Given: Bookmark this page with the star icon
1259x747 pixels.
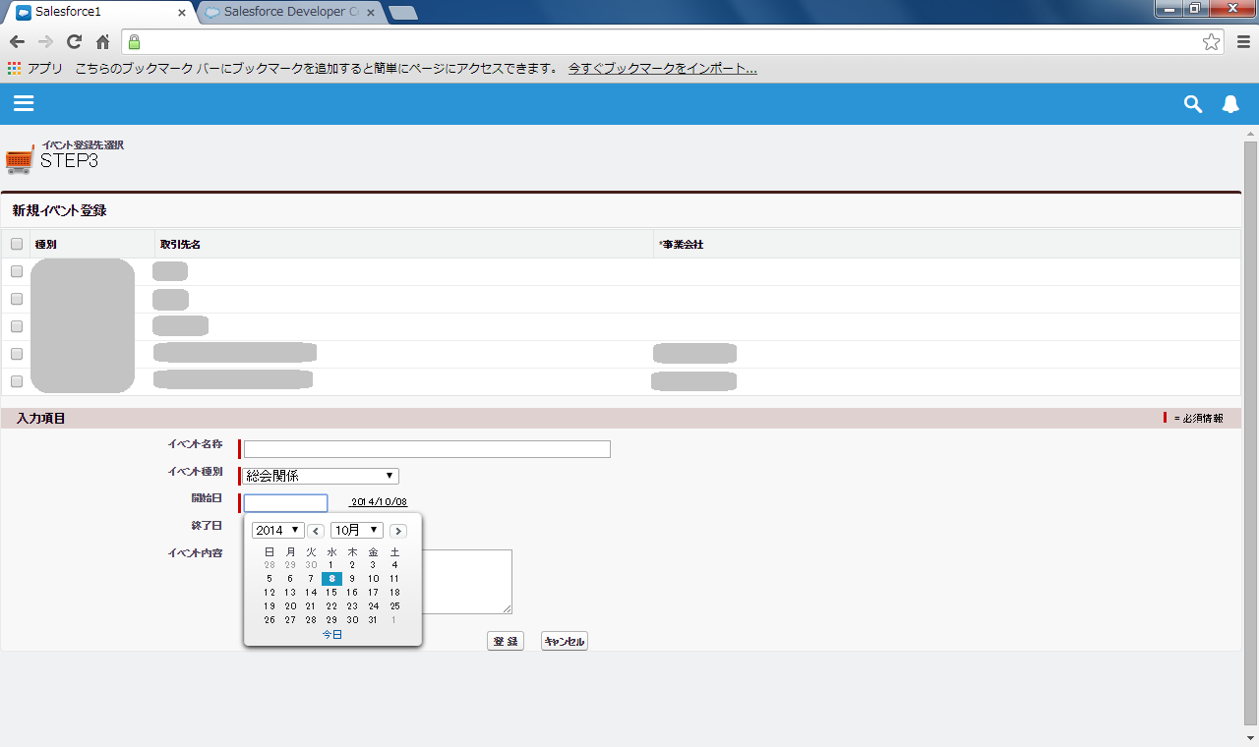Looking at the screenshot, I should 1212,41.
